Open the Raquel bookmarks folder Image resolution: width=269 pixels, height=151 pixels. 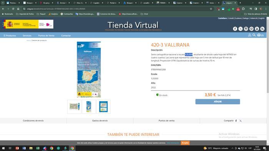coord(41,14)
